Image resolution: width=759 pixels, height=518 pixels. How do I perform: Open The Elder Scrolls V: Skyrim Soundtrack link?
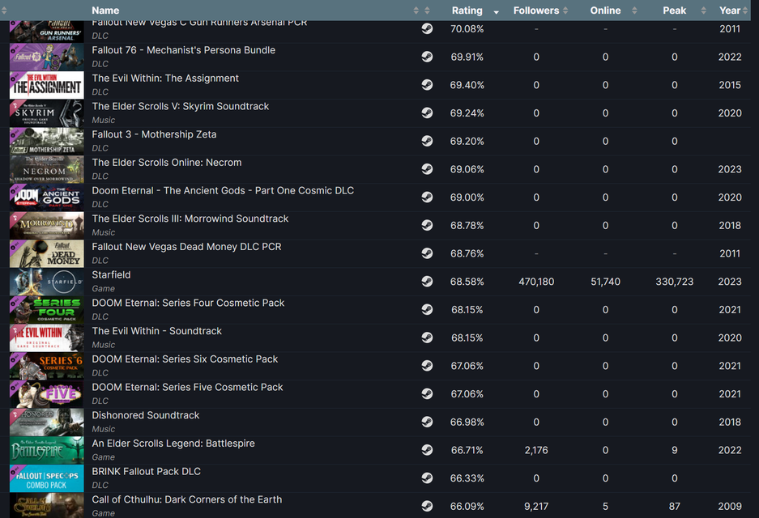click(180, 107)
